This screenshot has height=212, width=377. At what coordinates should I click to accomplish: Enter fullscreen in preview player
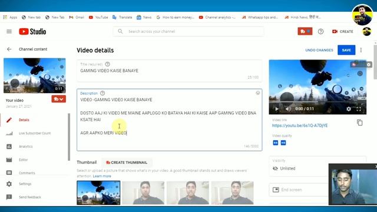[x=359, y=109]
